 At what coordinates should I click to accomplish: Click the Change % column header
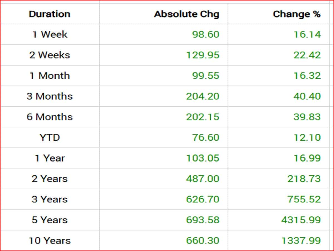(x=297, y=14)
